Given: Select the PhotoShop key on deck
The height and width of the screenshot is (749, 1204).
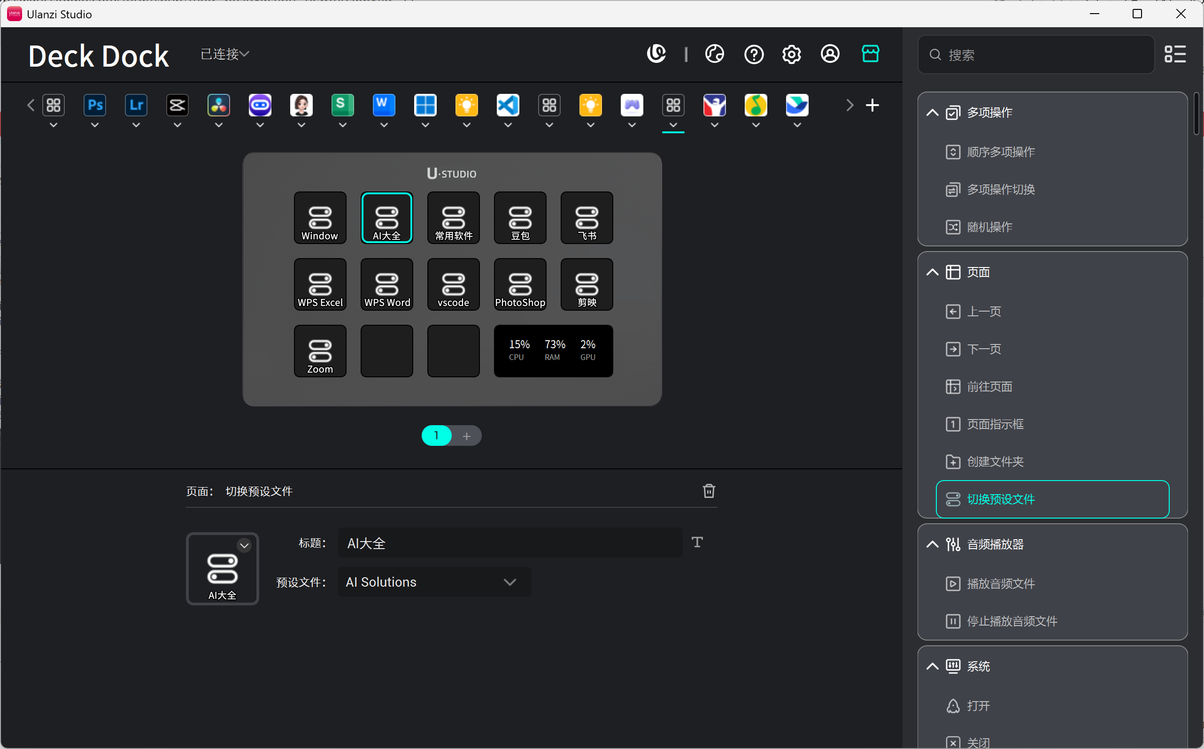Looking at the screenshot, I should (520, 284).
